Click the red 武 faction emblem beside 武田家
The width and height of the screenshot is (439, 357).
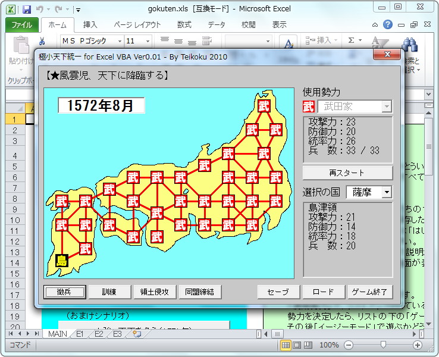[309, 107]
